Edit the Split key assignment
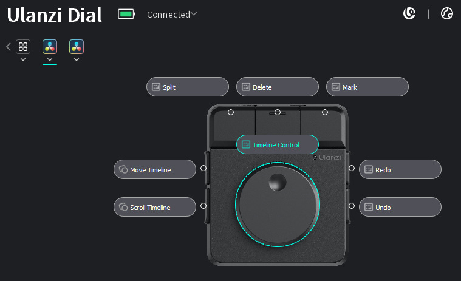Screen dimensions: 461x281 tap(188, 87)
